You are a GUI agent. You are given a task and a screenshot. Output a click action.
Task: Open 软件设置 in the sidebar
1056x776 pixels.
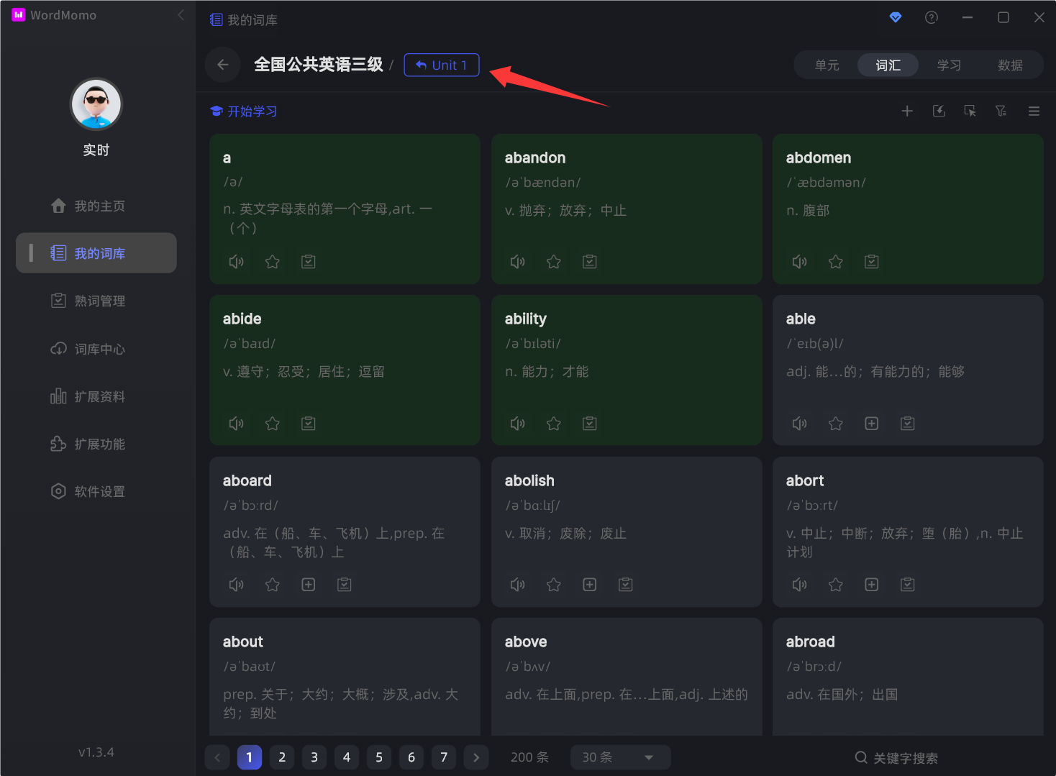point(96,491)
